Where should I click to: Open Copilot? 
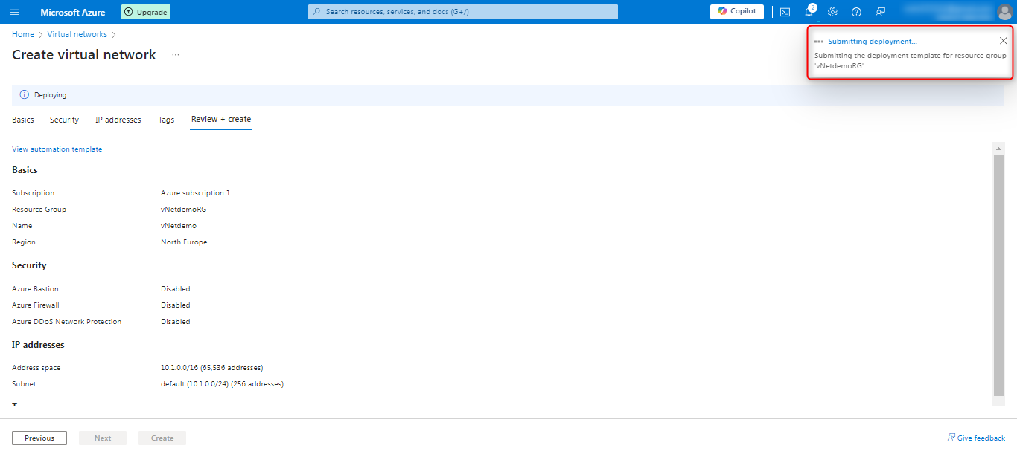737,12
